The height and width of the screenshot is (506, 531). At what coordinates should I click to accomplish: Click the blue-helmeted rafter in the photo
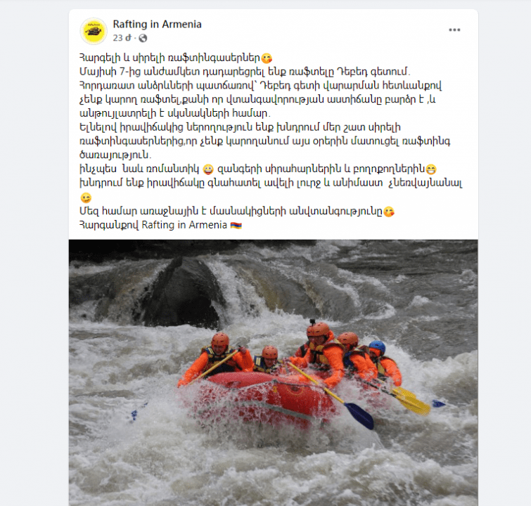click(x=385, y=364)
